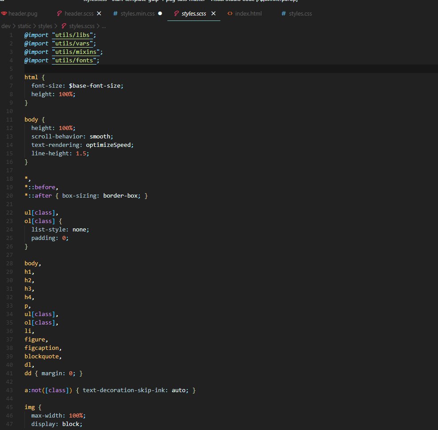Click the Sass icon on header.scss tab
438x430 pixels.
[60, 14]
